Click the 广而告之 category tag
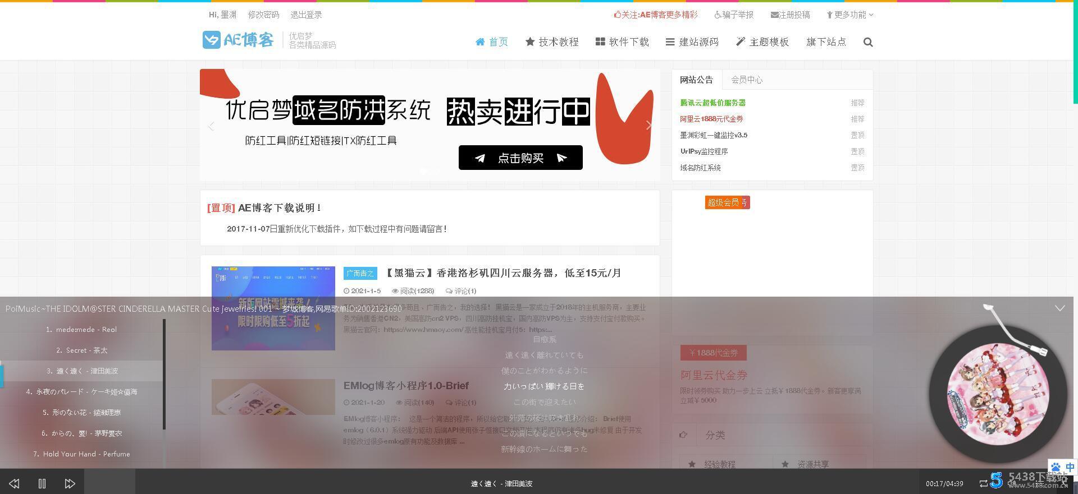Viewport: 1078px width, 494px height. point(360,273)
